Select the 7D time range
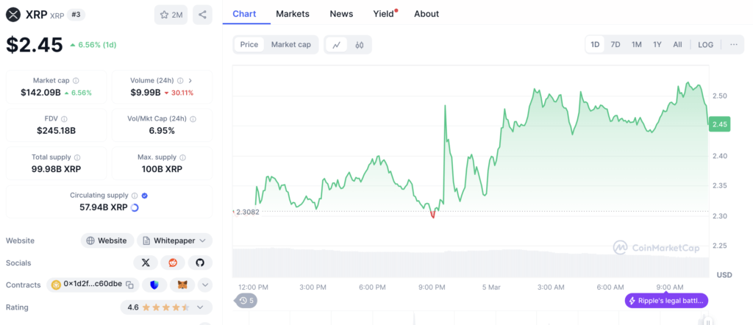Image resolution: width=753 pixels, height=325 pixels. pos(615,45)
